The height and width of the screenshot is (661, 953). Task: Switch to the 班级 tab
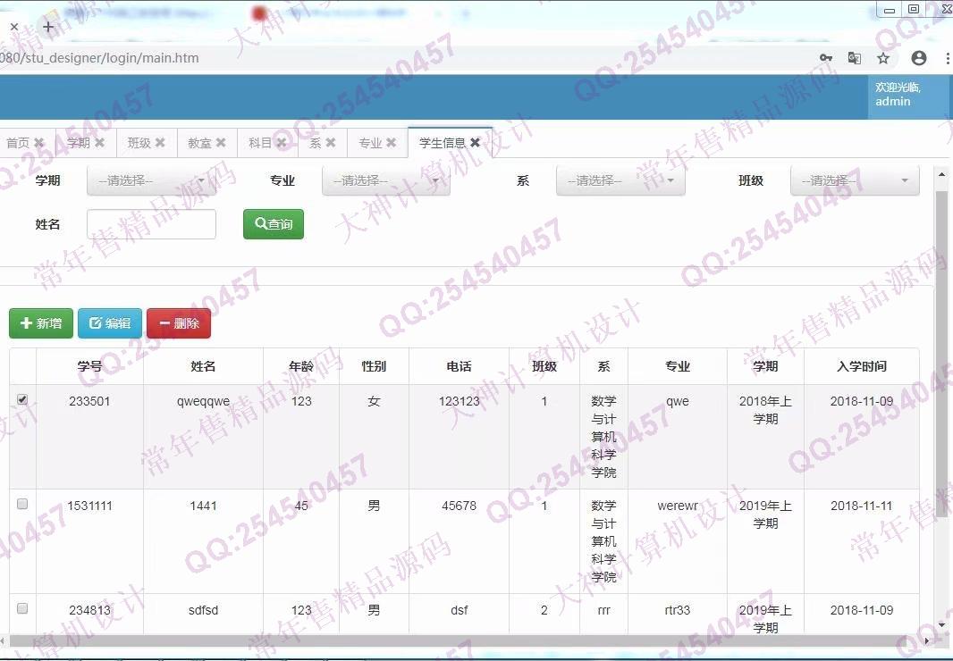(139, 143)
